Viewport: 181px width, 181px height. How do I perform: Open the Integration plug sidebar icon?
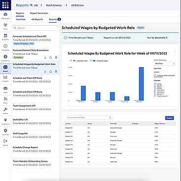(5, 120)
